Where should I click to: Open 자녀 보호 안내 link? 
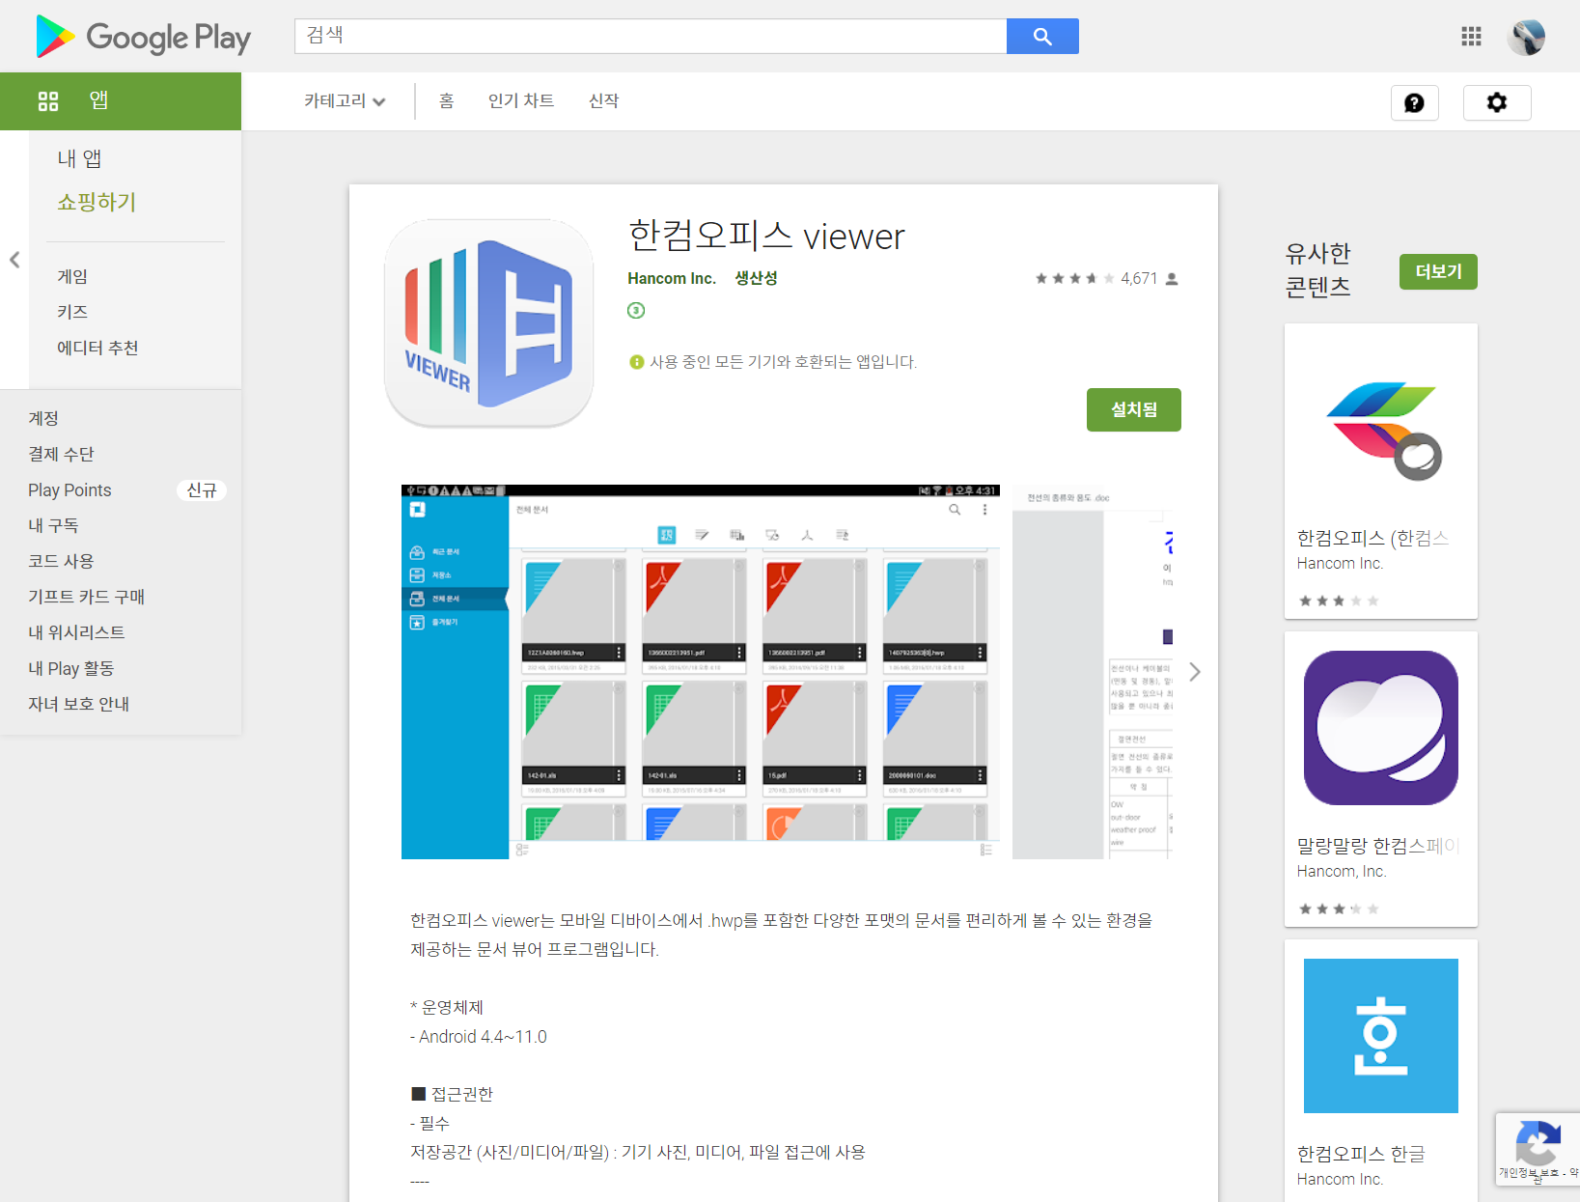[78, 704]
